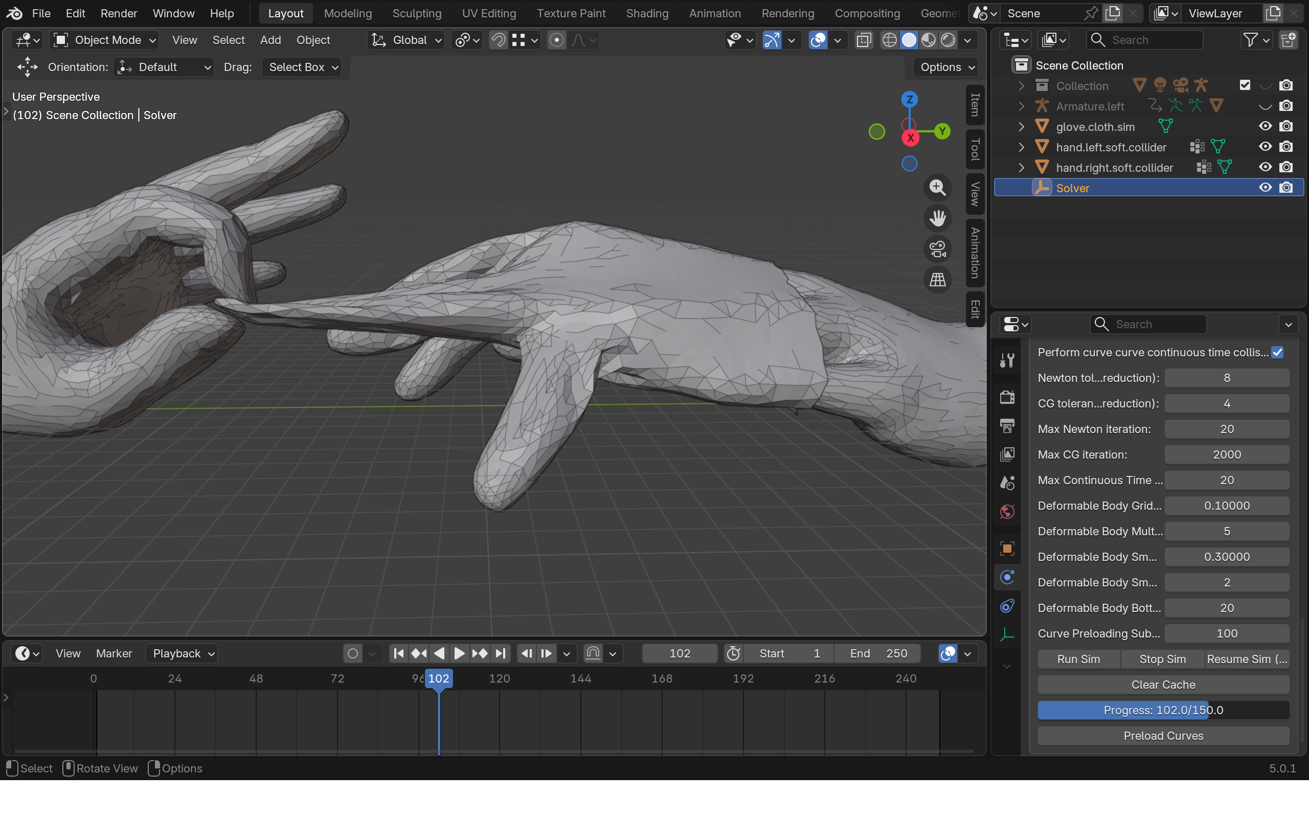Uncheck curve curve continuous time collision
The image size is (1309, 818).
(1277, 353)
